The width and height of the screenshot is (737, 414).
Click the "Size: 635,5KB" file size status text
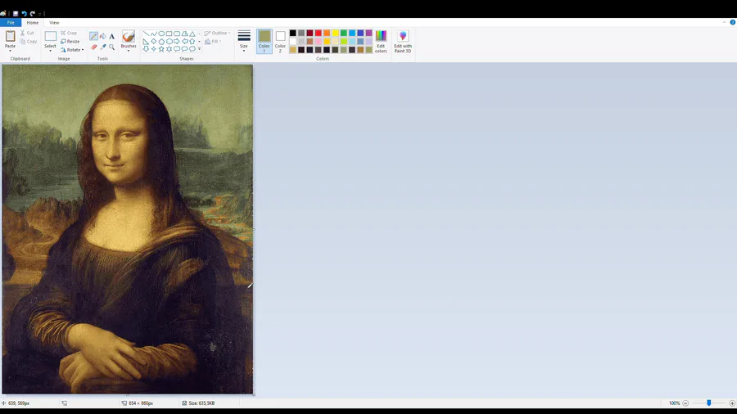tap(201, 403)
